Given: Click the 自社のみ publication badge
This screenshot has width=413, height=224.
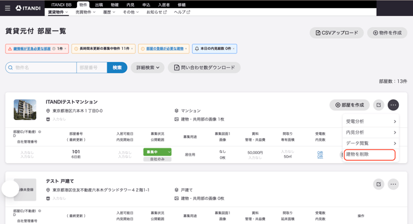Looking at the screenshot, I should 157,159.
